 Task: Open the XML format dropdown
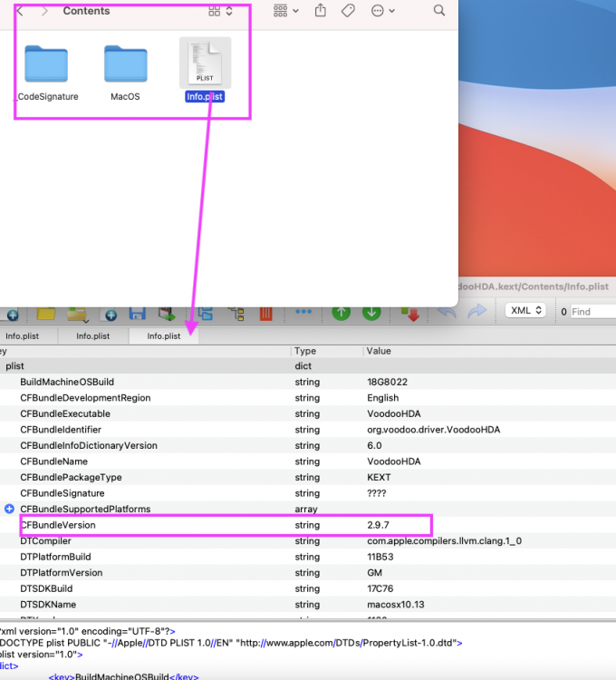click(x=525, y=310)
